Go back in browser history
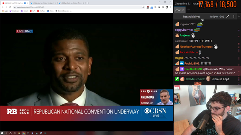Screen dimensions: 241x135 point(3,7)
